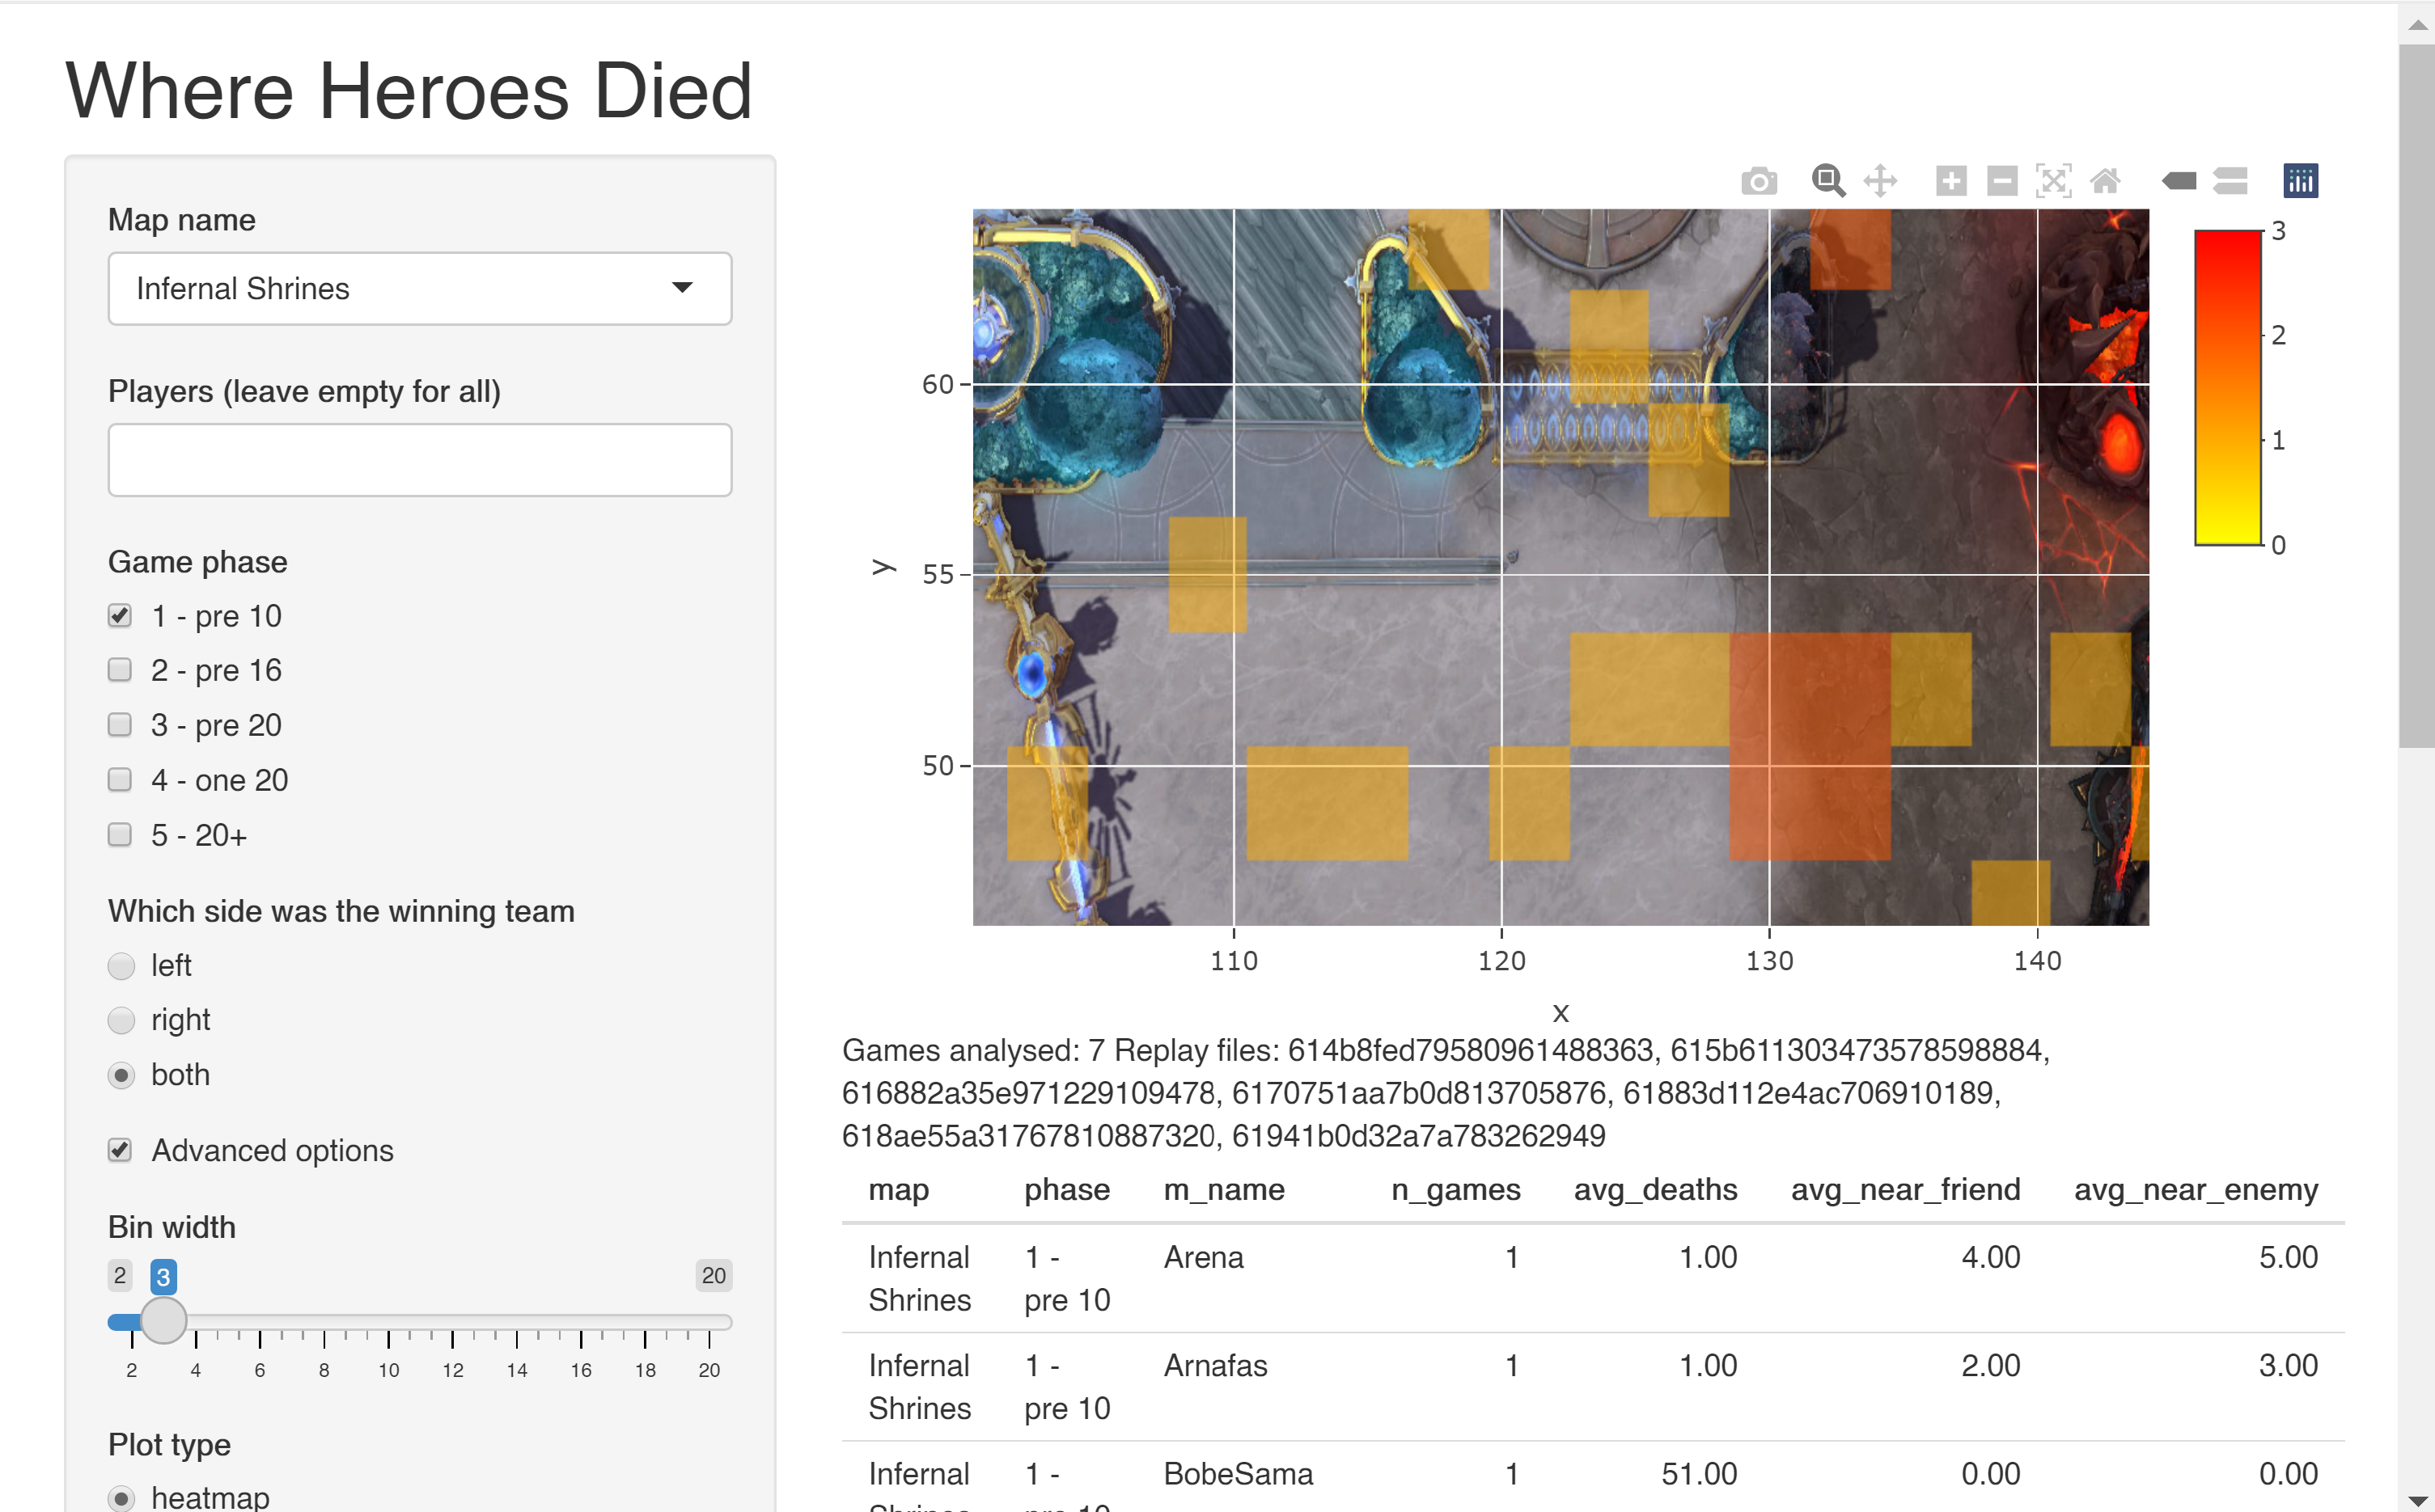Click the Autoscale plot icon
This screenshot has height=1512, width=2435.
[2053, 181]
